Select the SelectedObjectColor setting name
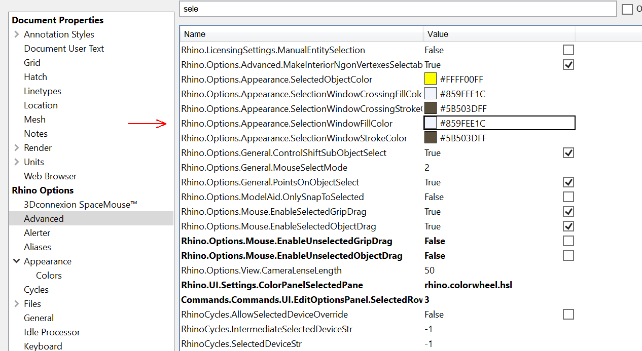Viewport: 642px width, 351px height. point(276,79)
